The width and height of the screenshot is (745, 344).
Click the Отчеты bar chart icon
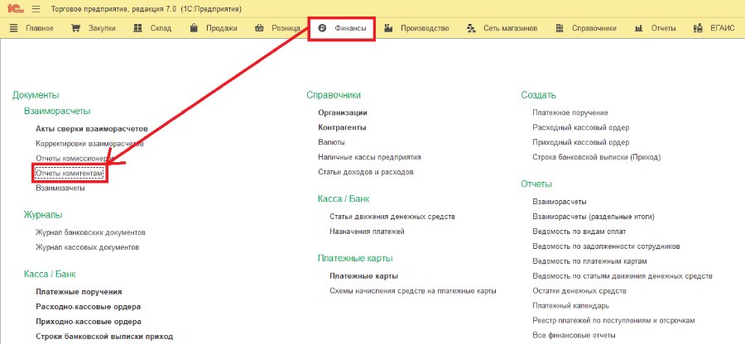639,28
